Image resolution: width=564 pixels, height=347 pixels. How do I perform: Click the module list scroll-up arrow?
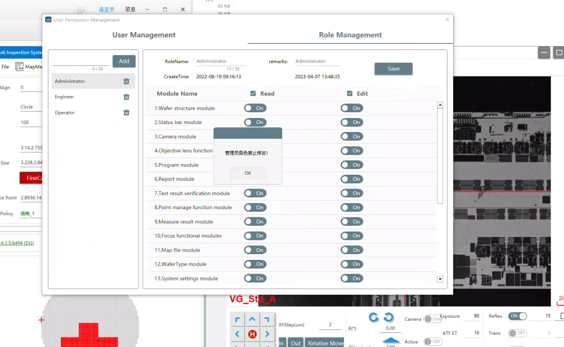point(440,105)
